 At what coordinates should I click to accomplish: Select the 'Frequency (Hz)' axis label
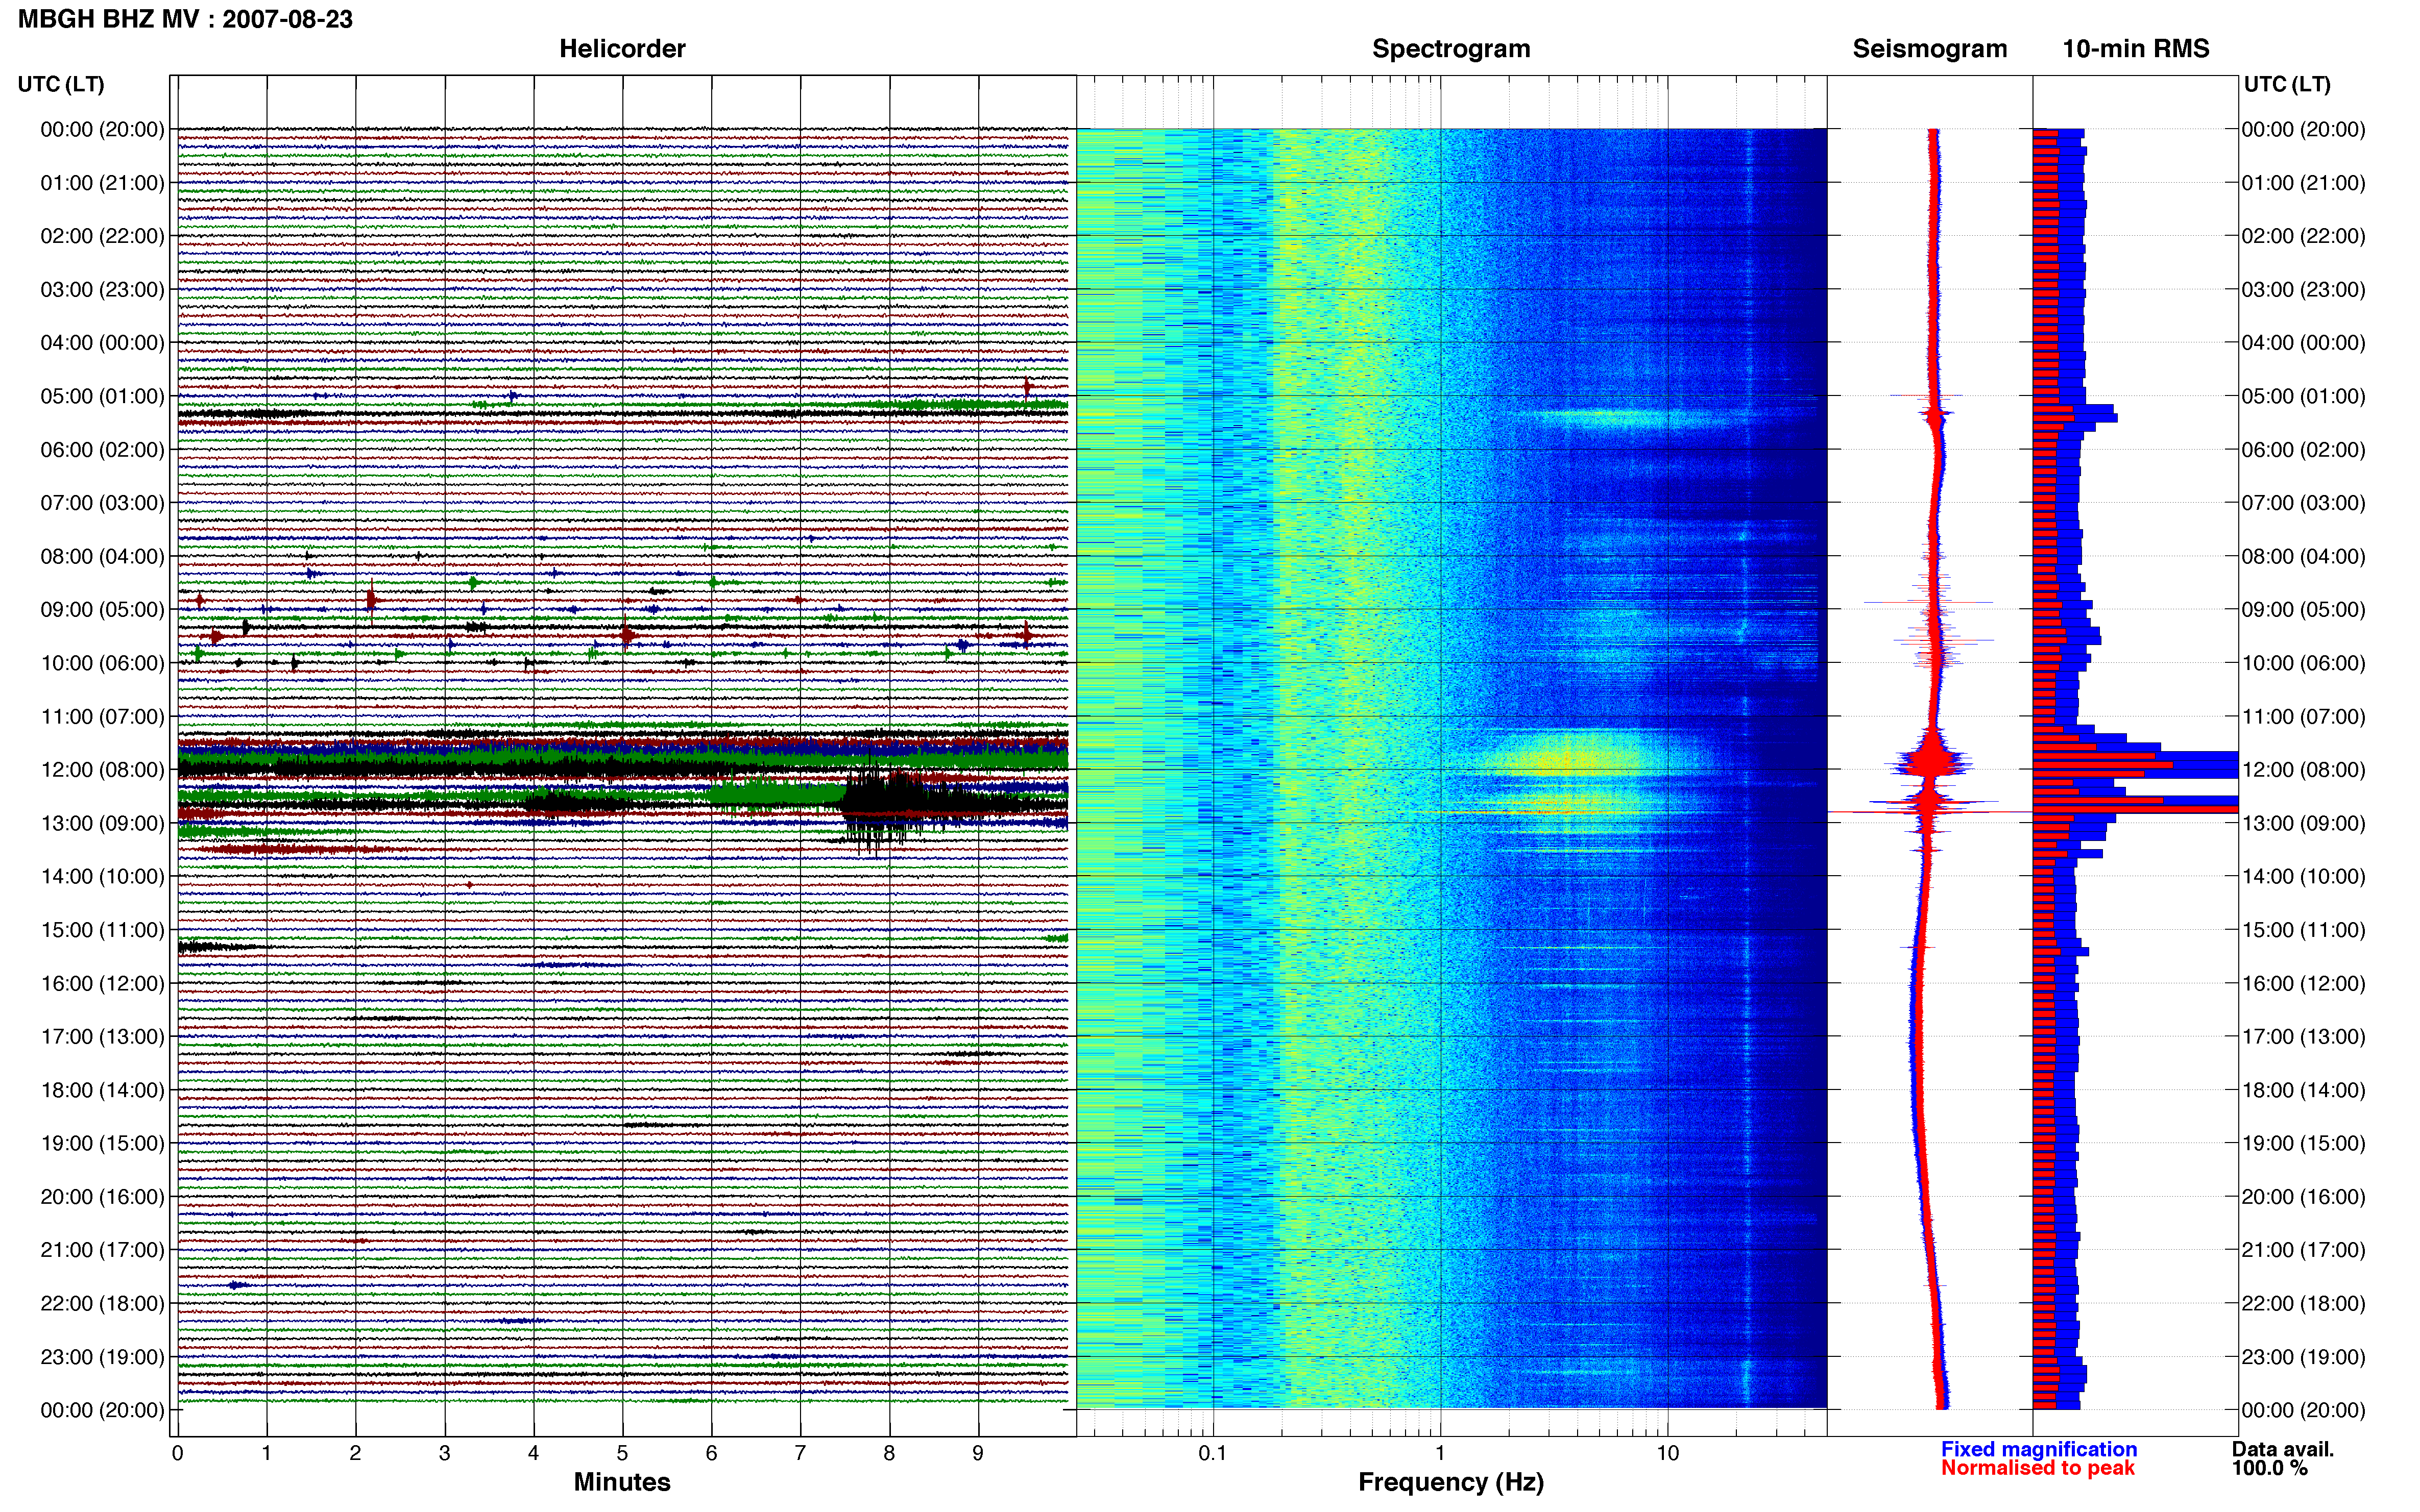tap(1450, 1482)
